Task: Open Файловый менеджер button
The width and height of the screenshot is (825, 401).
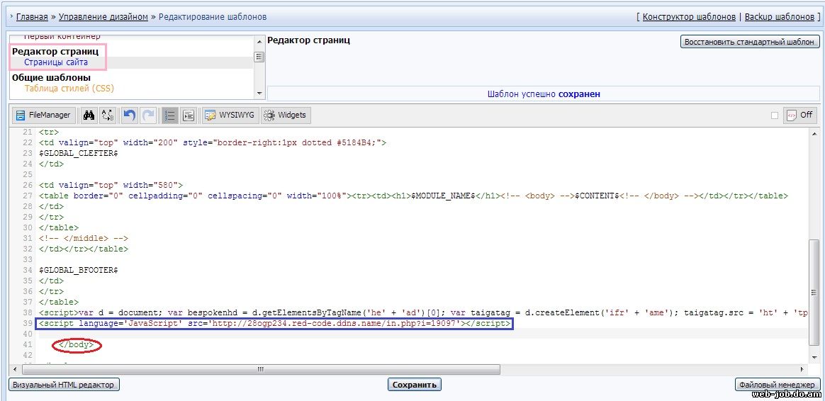Action: [778, 385]
